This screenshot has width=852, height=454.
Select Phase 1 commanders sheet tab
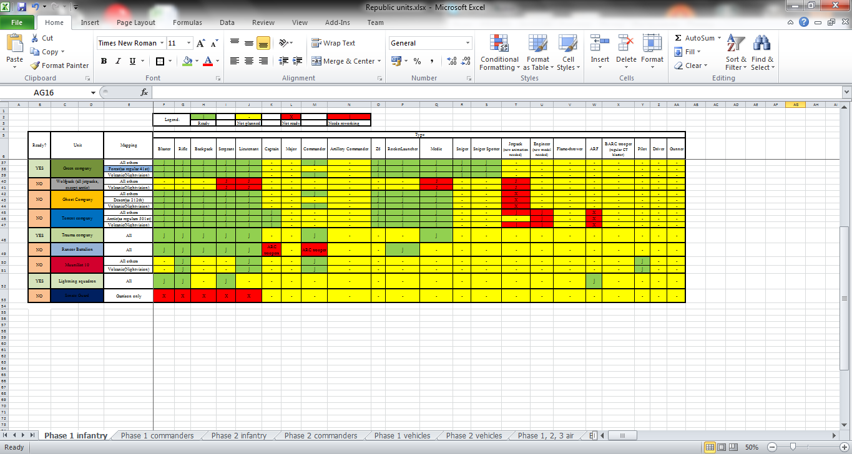tap(157, 435)
